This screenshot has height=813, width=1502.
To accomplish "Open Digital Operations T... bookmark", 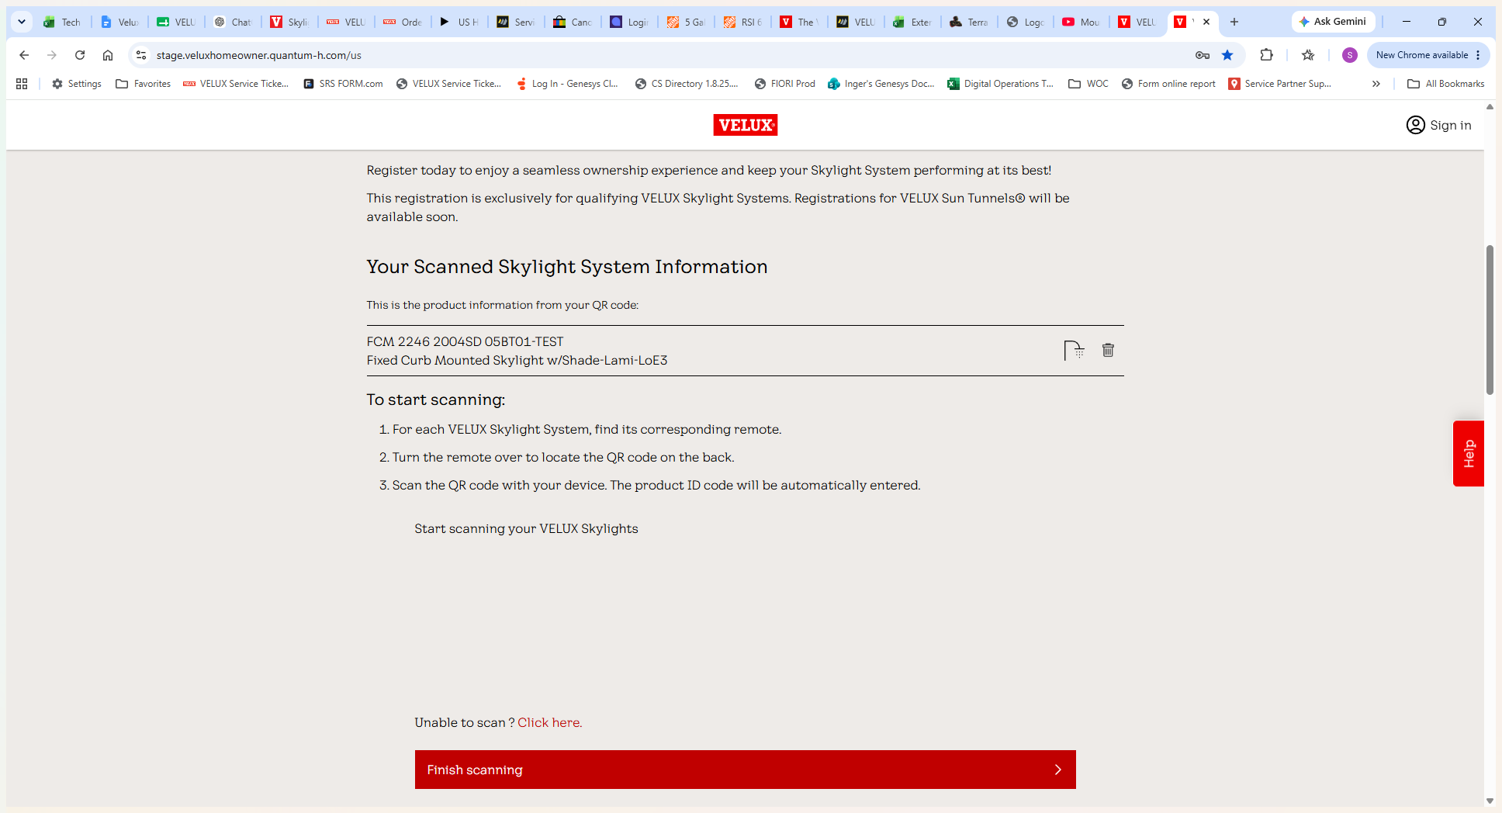I will click(x=1001, y=84).
